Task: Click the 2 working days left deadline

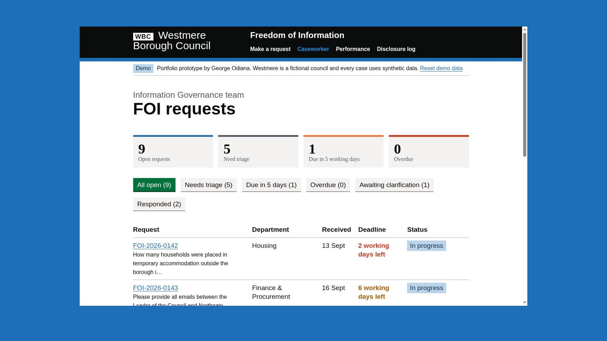Action: click(x=374, y=250)
